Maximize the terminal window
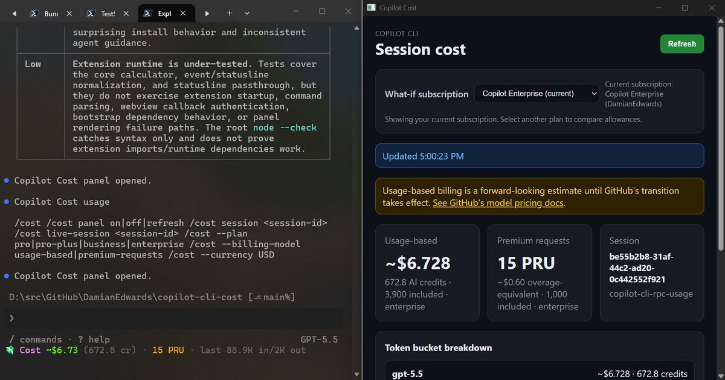The height and width of the screenshot is (380, 725). 322,11
